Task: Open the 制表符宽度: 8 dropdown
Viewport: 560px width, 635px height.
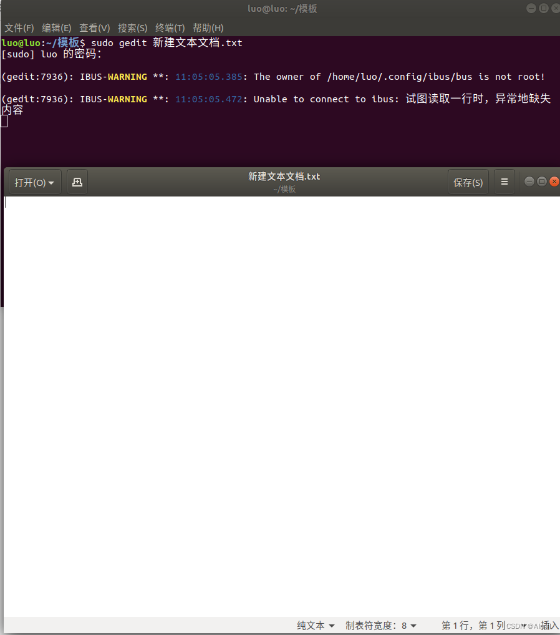Action: tap(382, 625)
